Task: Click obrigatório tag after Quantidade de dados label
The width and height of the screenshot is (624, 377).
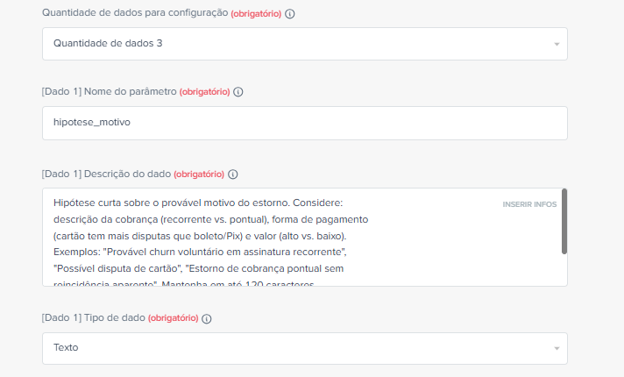Action: coord(256,13)
